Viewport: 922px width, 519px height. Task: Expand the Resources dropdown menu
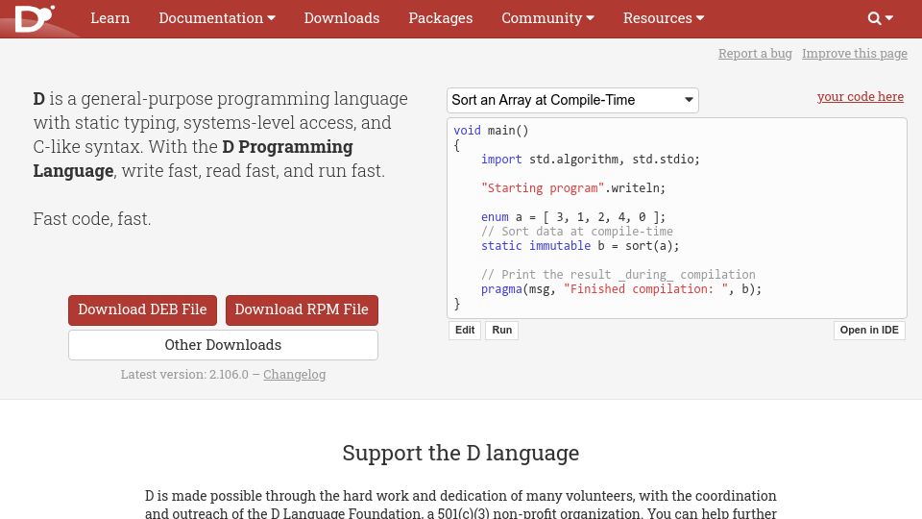pyautogui.click(x=664, y=18)
